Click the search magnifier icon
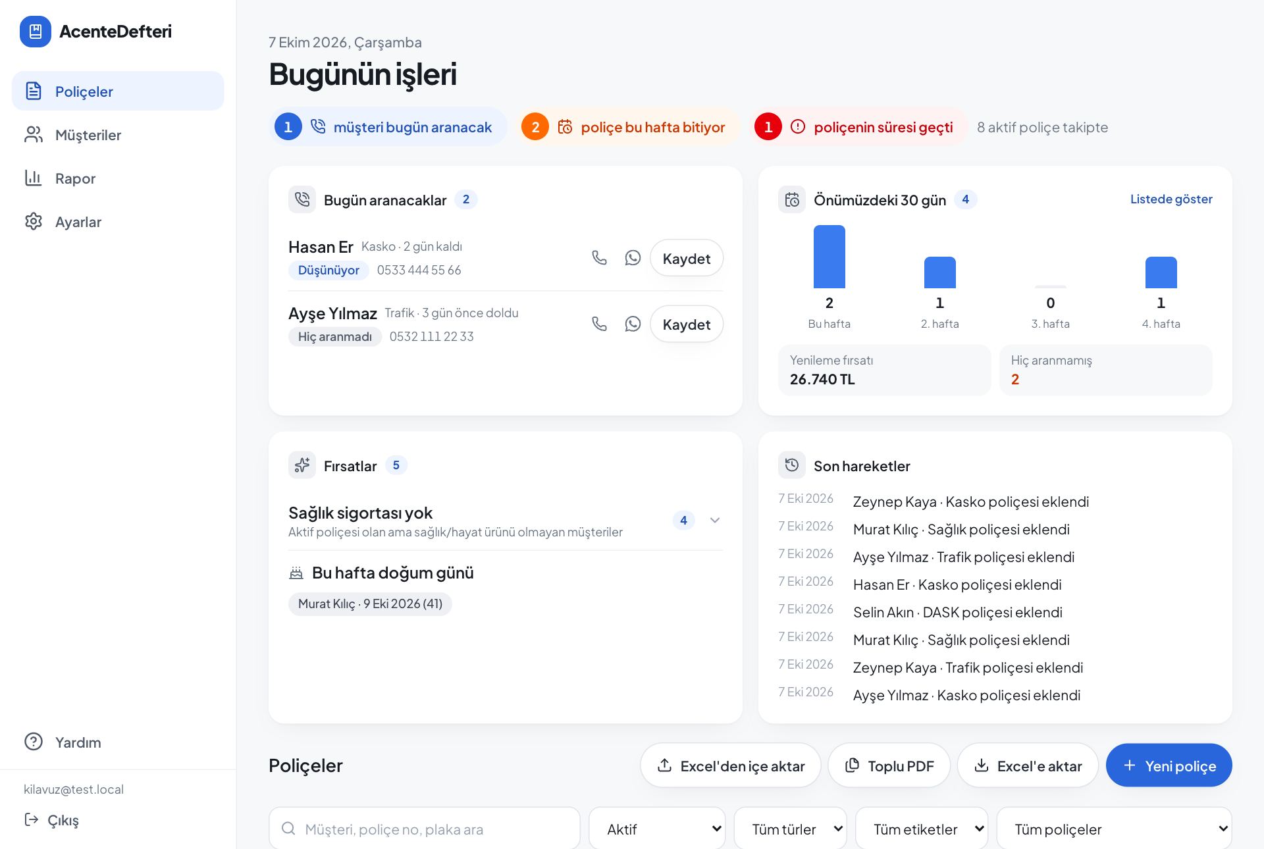The height and width of the screenshot is (849, 1264). 288,829
